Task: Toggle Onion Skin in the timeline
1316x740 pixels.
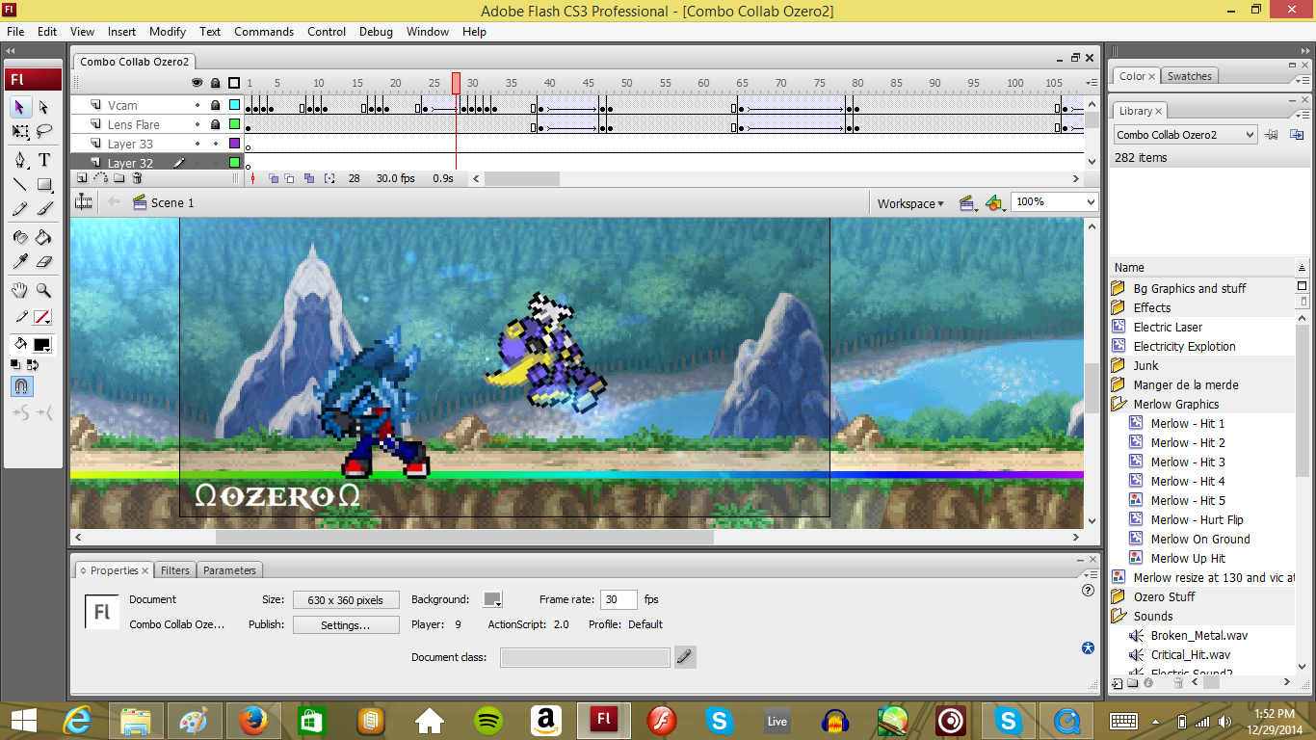Action: point(274,178)
